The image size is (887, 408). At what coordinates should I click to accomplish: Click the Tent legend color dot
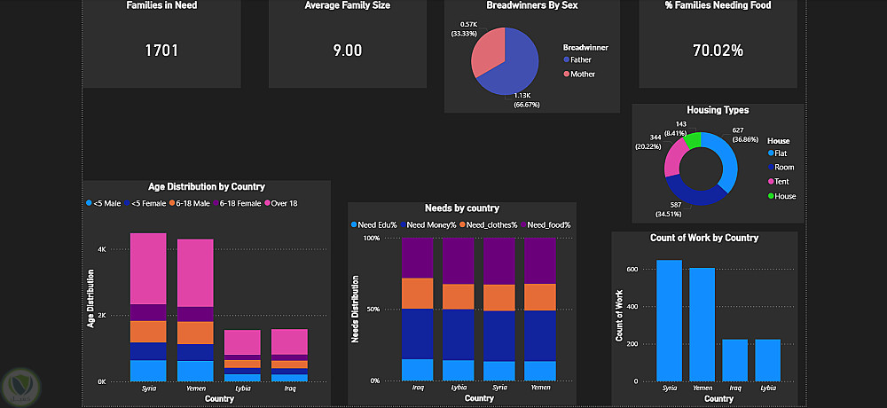pyautogui.click(x=771, y=182)
